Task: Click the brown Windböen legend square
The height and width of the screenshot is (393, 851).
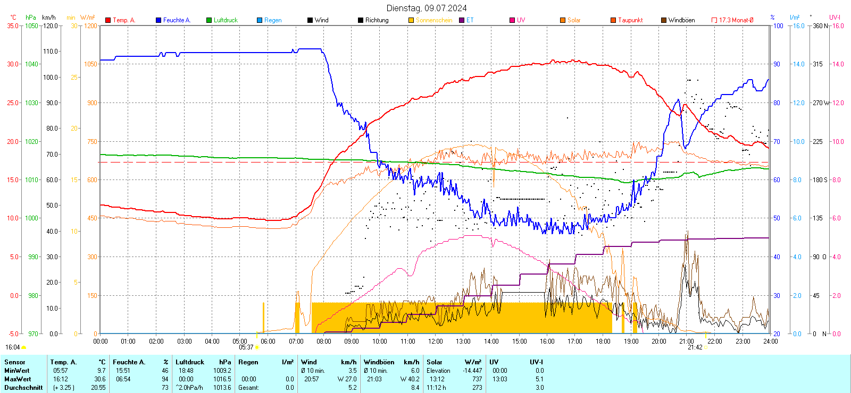Action: point(664,20)
